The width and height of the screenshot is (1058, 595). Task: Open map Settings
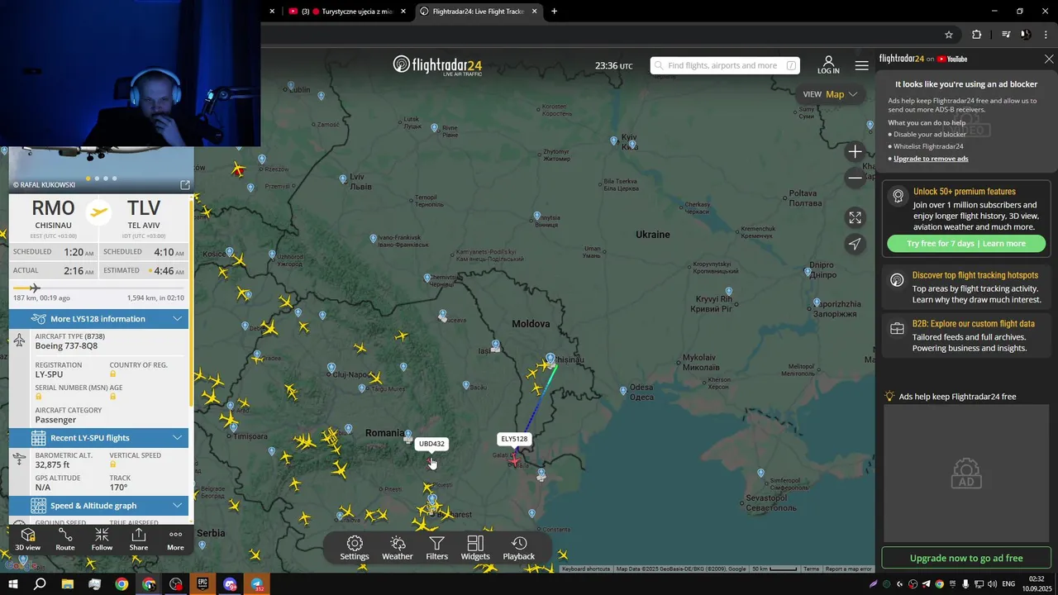(x=355, y=548)
